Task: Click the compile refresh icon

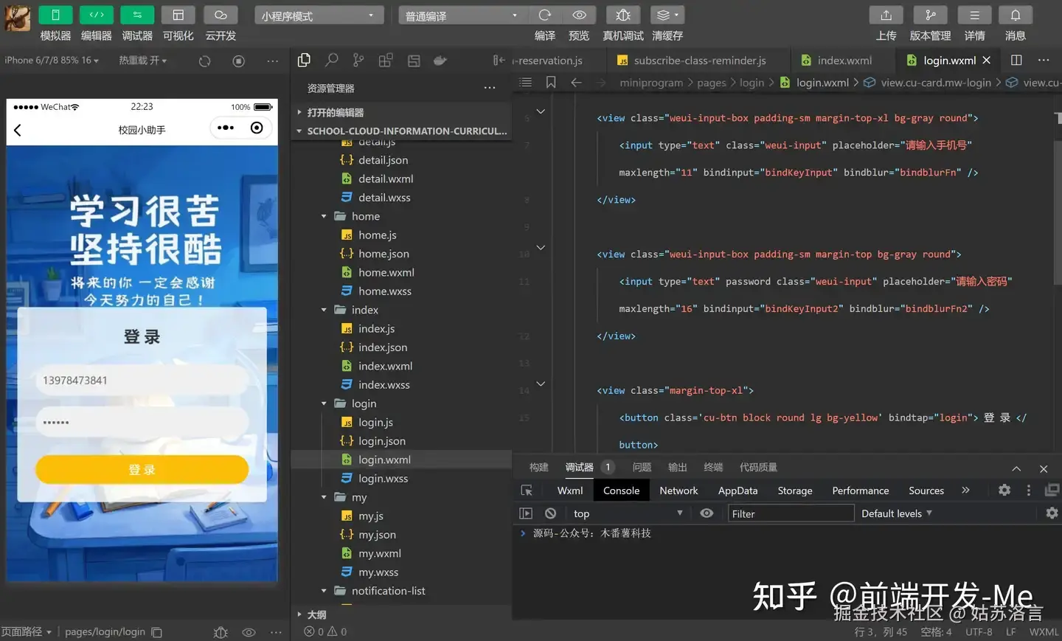Action: point(545,15)
